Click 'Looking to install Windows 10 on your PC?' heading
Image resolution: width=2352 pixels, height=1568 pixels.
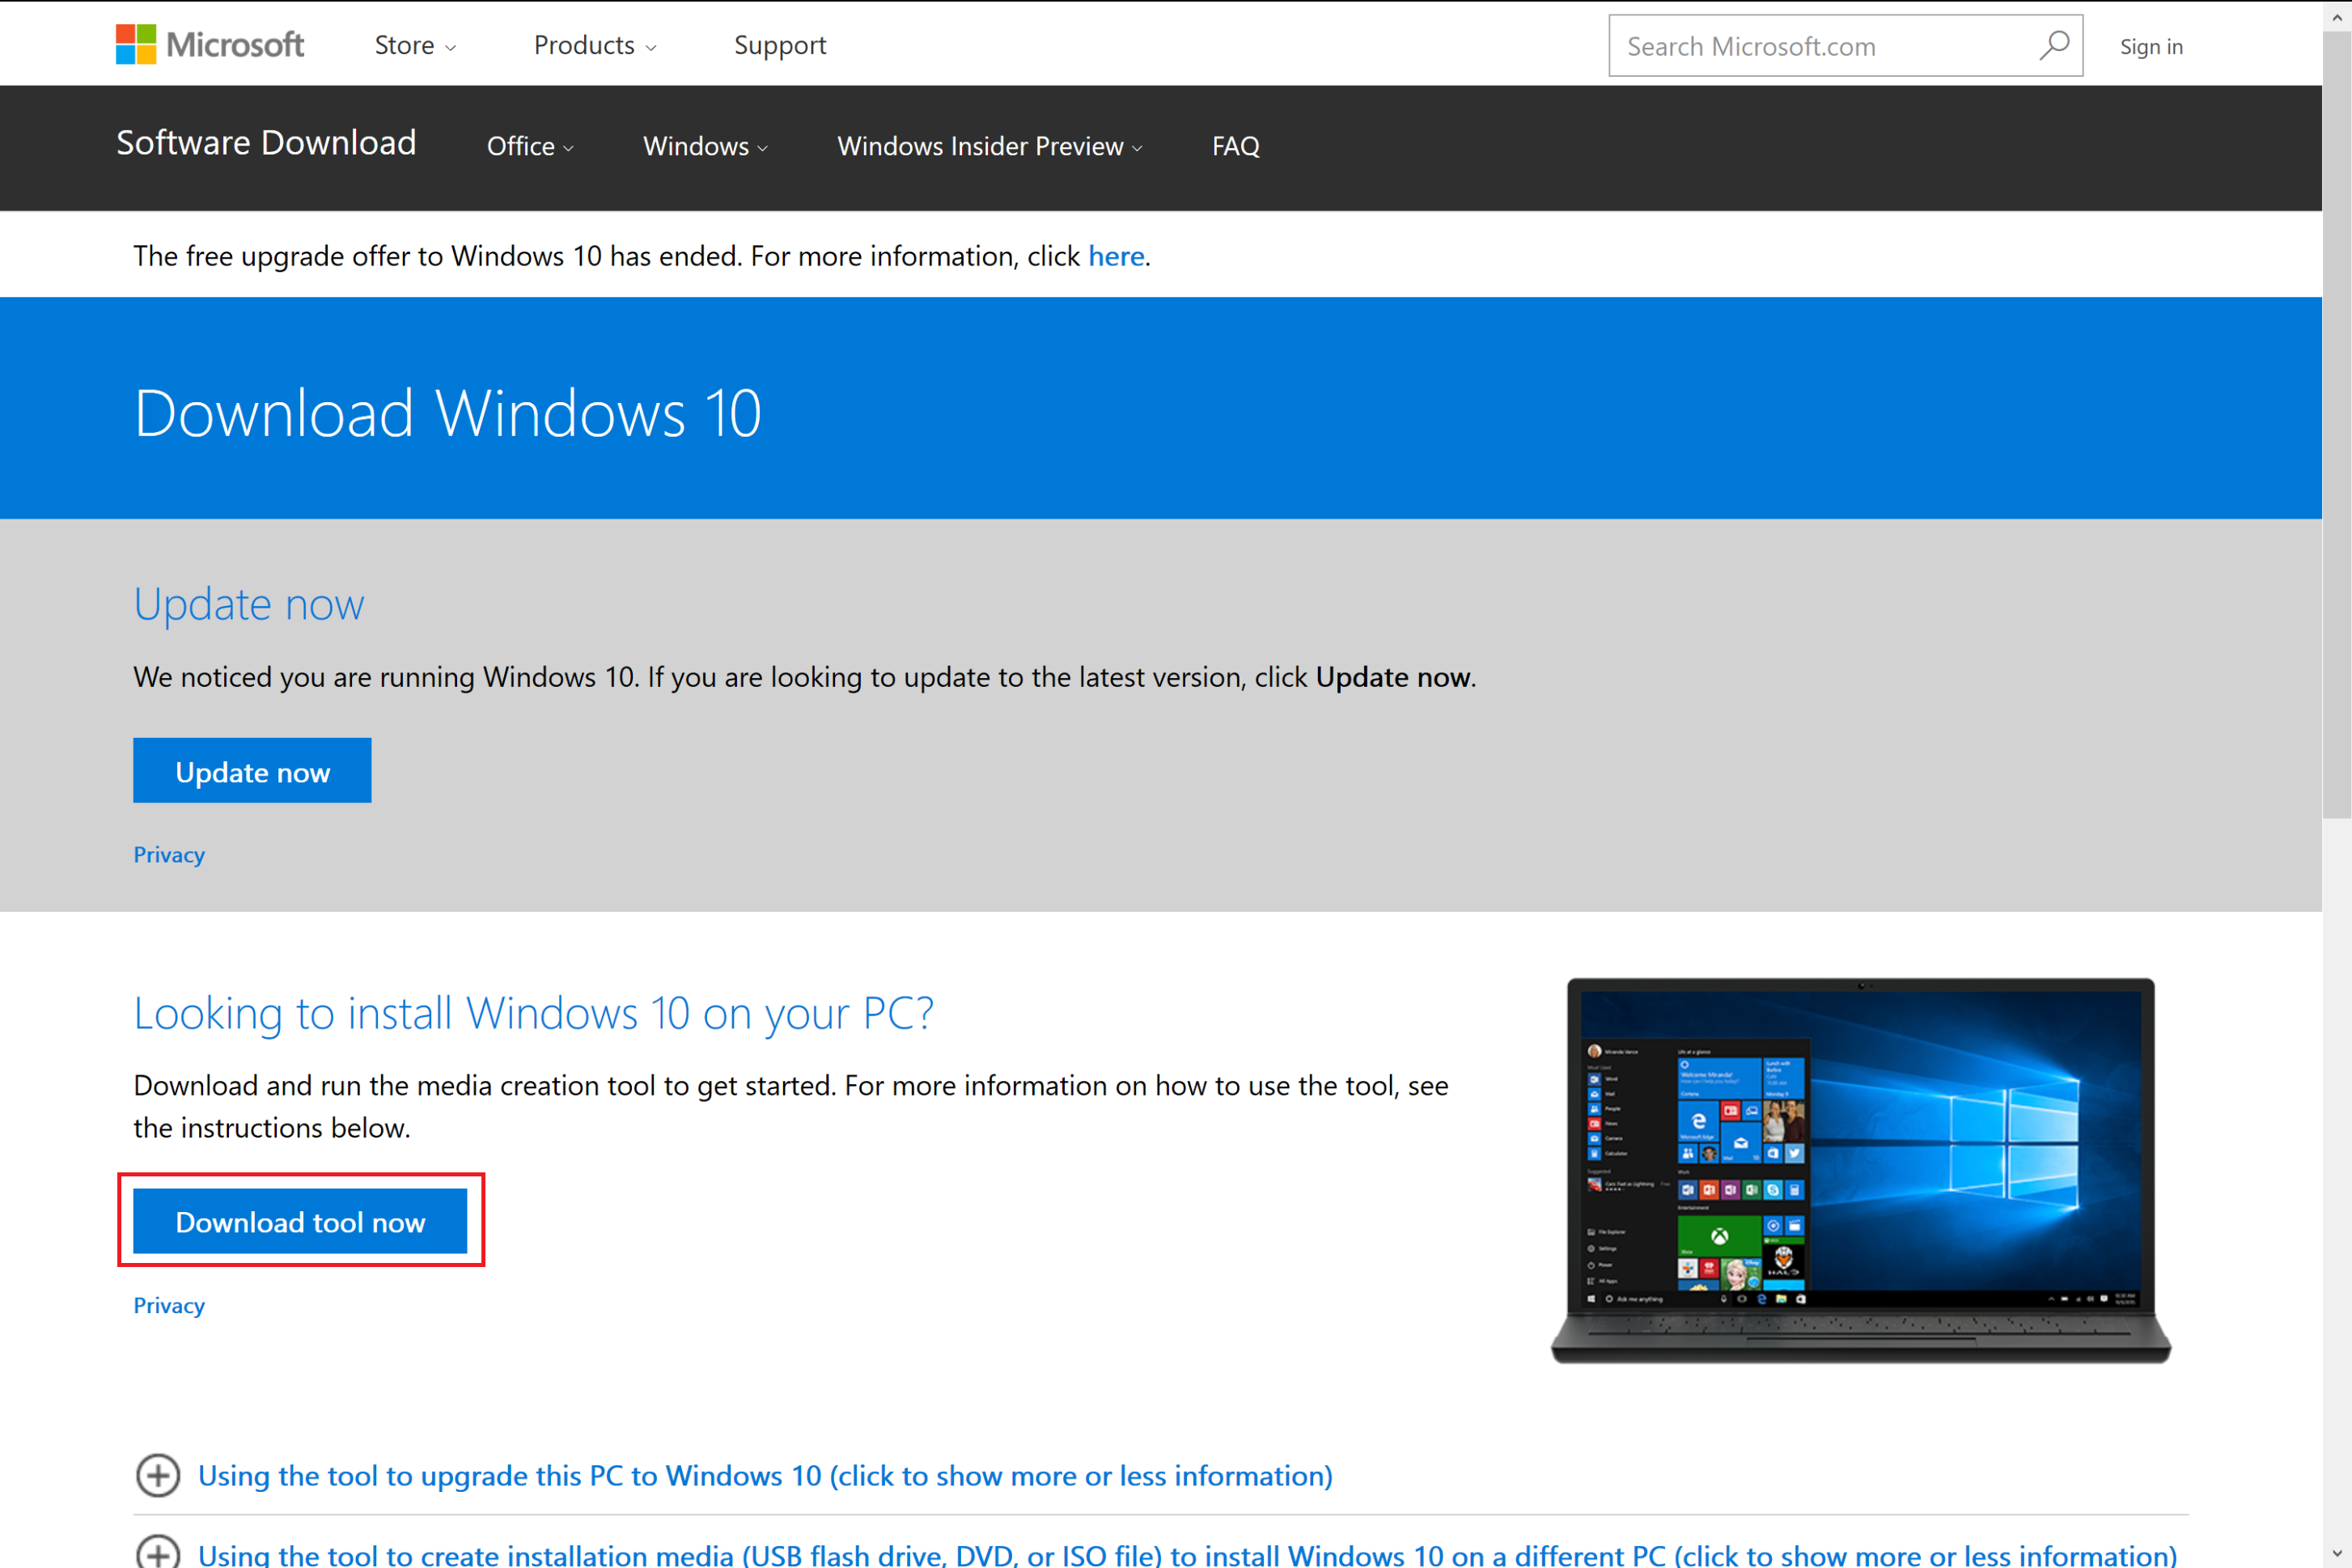tap(533, 1013)
